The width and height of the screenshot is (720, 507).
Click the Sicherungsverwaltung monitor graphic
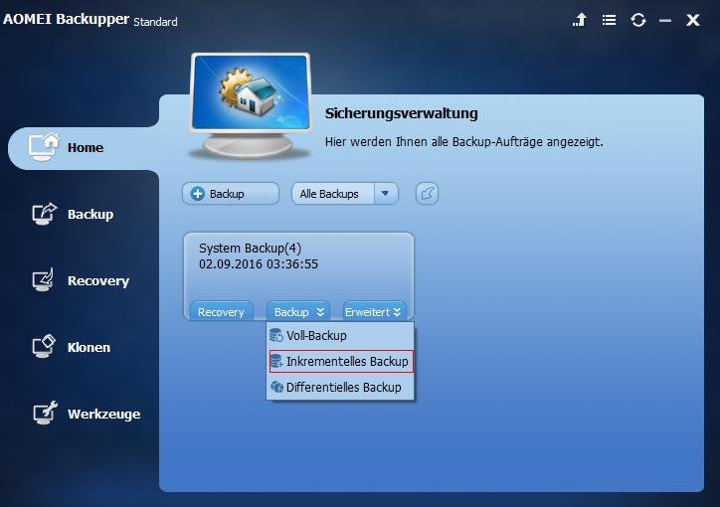pos(251,105)
